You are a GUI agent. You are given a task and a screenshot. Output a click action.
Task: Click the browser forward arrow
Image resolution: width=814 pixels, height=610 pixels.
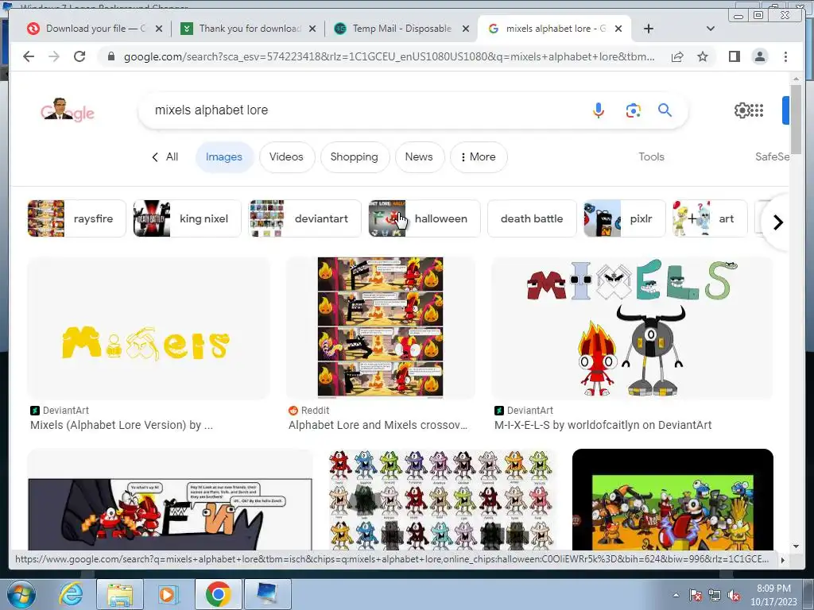point(54,56)
